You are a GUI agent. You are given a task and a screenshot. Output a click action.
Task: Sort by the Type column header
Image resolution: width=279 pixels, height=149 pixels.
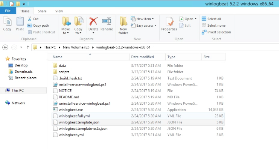(x=183, y=57)
